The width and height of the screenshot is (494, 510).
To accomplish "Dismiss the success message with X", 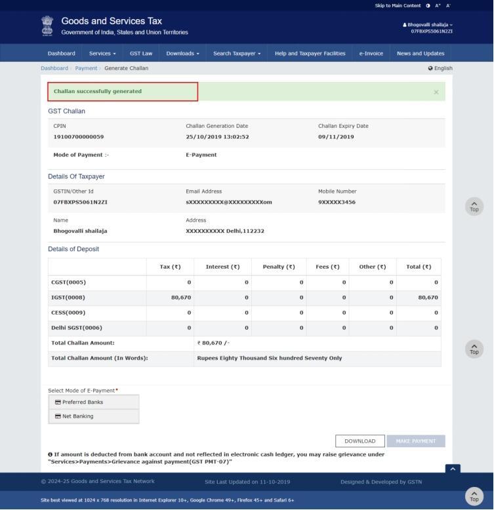I will (x=436, y=92).
